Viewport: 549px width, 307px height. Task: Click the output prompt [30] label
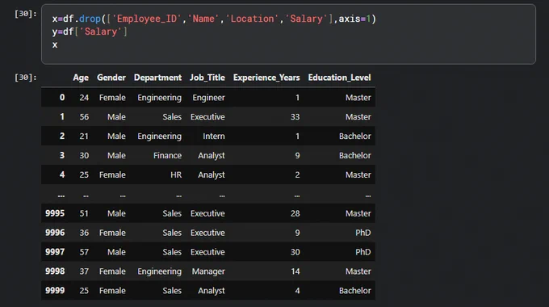pos(26,78)
